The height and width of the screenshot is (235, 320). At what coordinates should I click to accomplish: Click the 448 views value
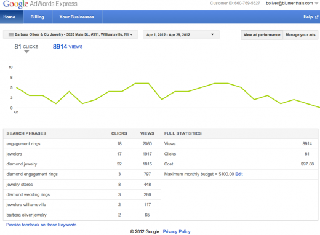pyautogui.click(x=147, y=185)
